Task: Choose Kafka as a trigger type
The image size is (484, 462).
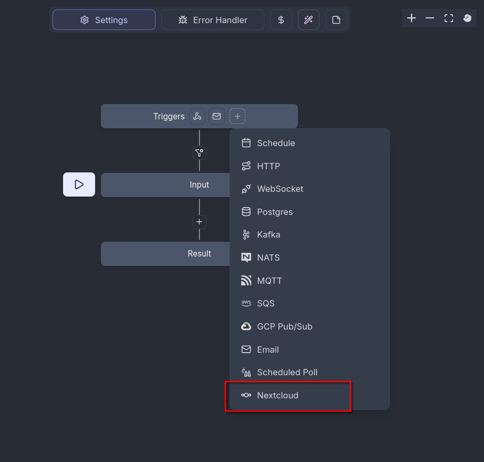Action: 269,234
